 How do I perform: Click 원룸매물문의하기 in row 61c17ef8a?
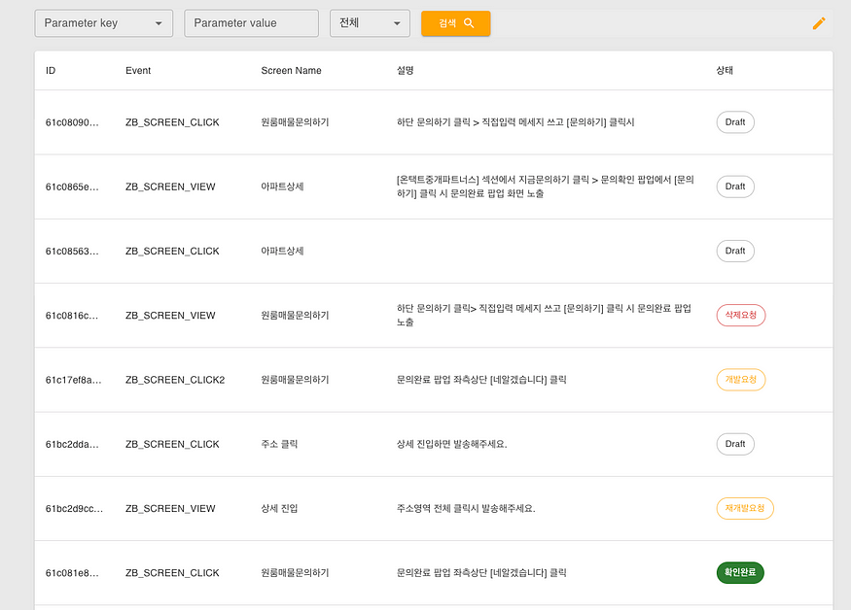point(295,380)
